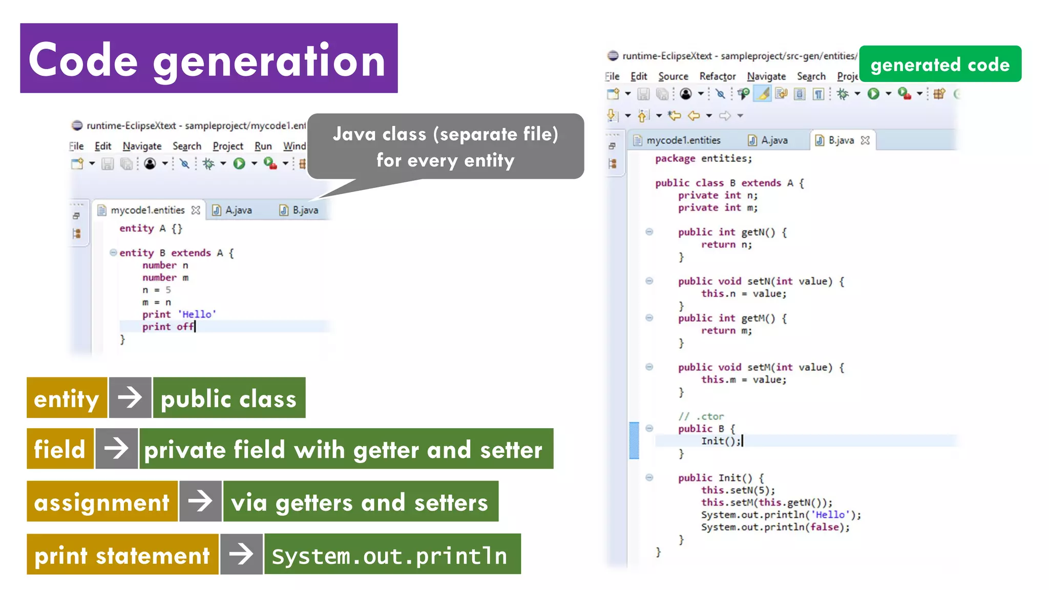Collapse getM() method fold marker
Screen dimensions: 1049x590
click(x=649, y=318)
